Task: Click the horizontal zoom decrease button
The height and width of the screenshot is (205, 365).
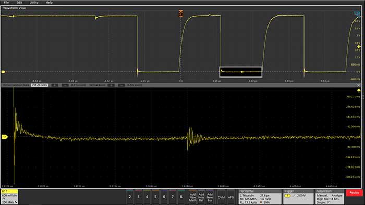Action: pos(65,85)
